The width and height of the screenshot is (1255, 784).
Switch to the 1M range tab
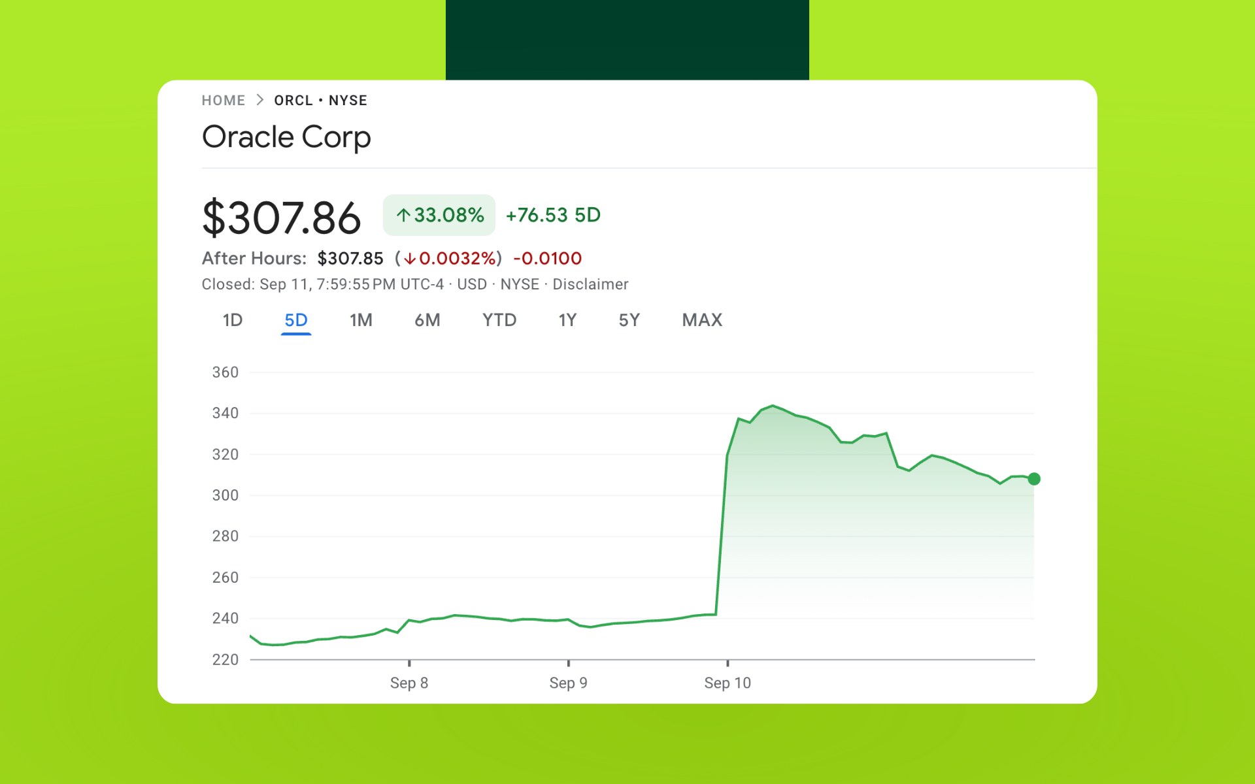point(361,320)
